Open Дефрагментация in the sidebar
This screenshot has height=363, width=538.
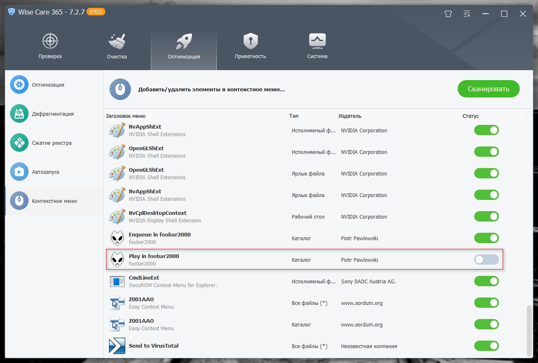(54, 114)
